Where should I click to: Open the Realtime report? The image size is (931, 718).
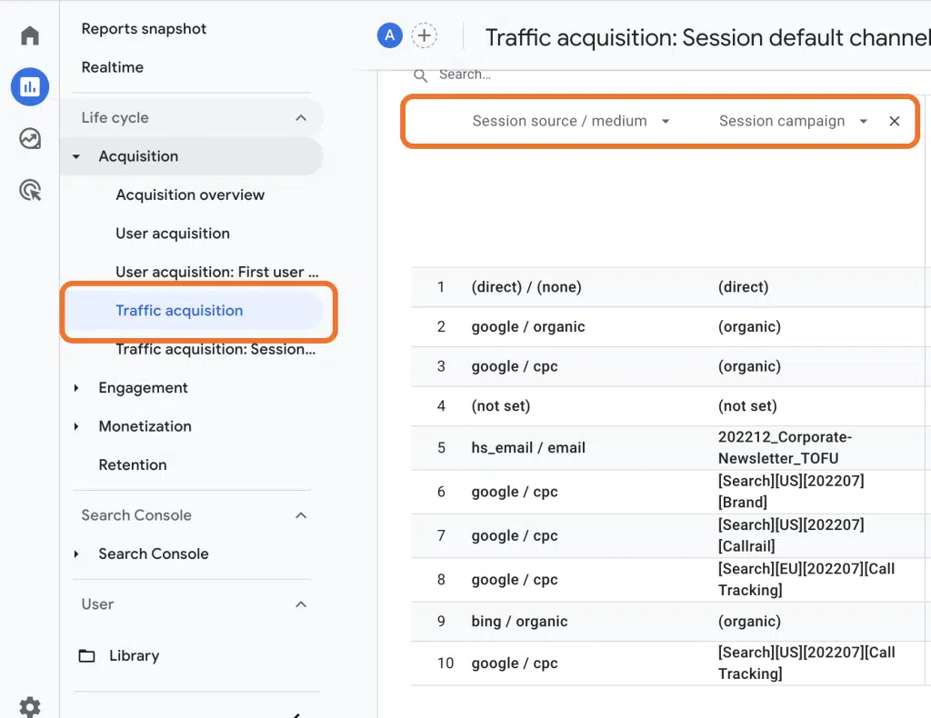point(112,67)
